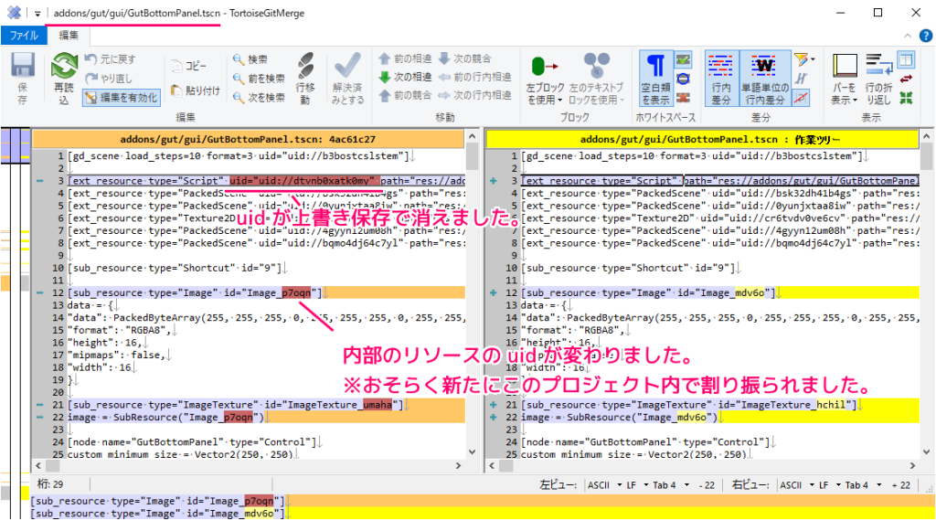Click left line 12 text Image_p7oqn
Screen dimensions: 936x520
(x=280, y=292)
